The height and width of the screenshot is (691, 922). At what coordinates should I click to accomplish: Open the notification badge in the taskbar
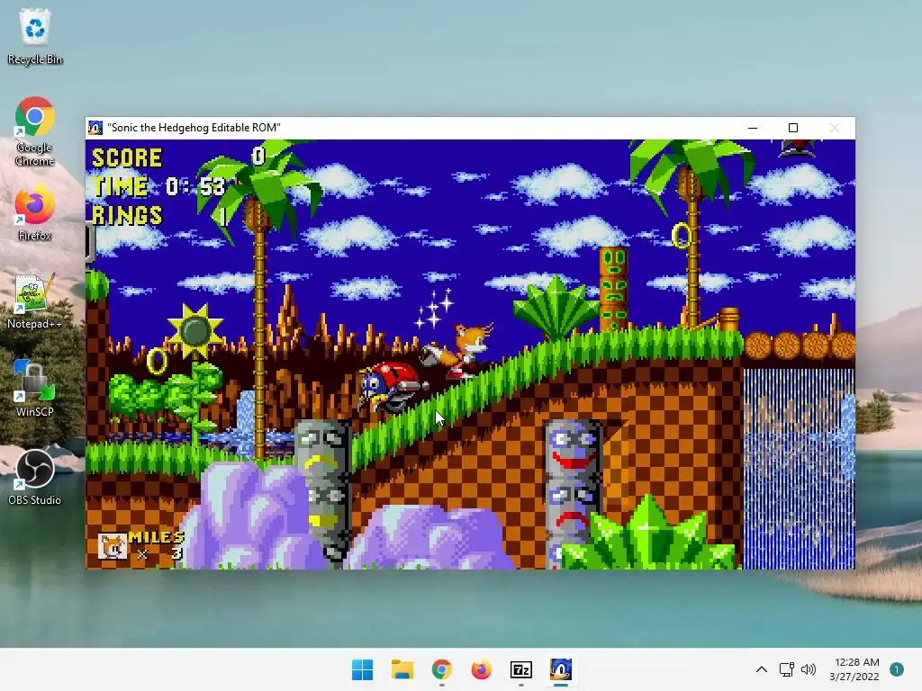896,669
